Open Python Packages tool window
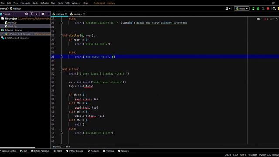This screenshot has height=157, width=279. (x=40, y=151)
